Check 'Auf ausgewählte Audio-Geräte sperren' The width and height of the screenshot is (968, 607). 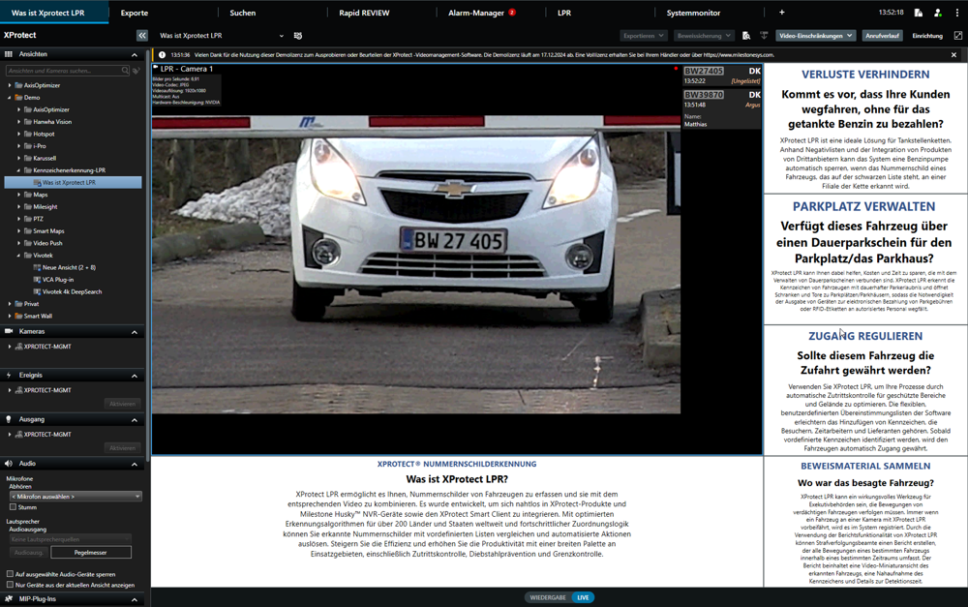coord(10,574)
